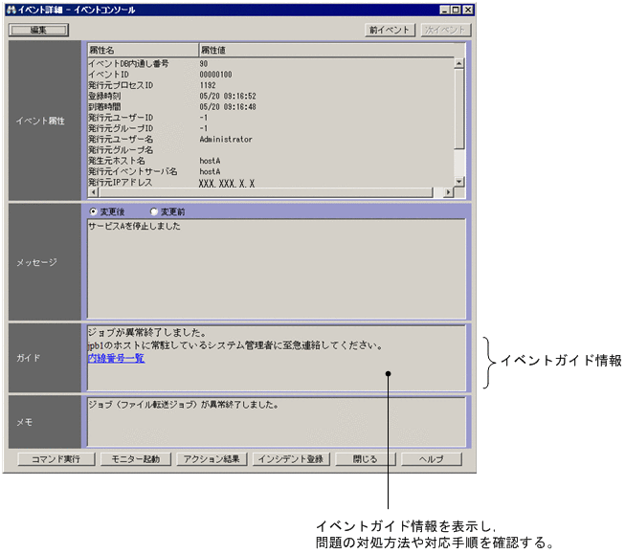Click the value 00000100
Image resolution: width=625 pixels, height=554 pixels.
(x=215, y=75)
